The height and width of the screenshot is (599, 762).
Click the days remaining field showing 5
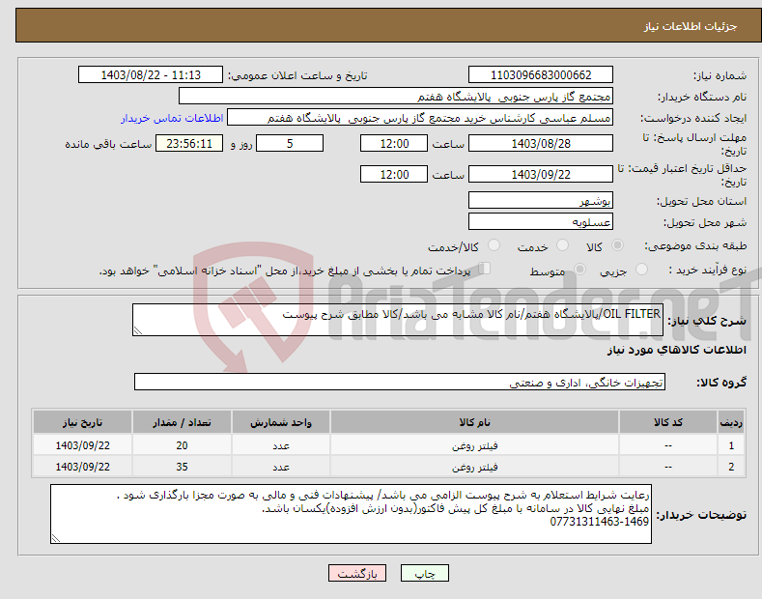pyautogui.click(x=290, y=143)
